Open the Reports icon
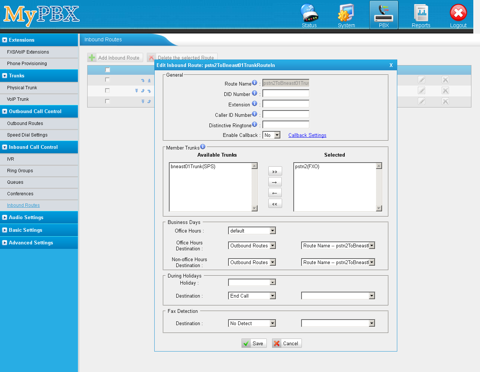 [421, 15]
